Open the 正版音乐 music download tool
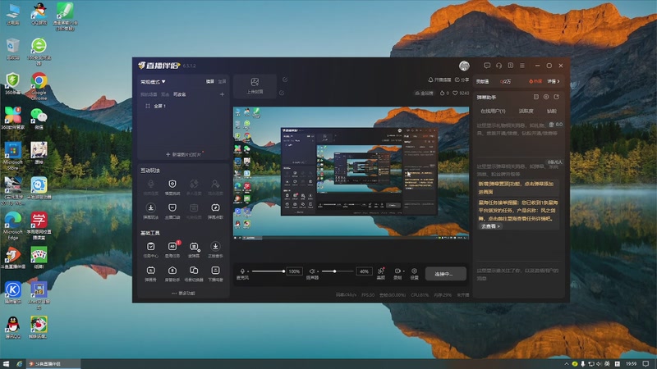 215,250
